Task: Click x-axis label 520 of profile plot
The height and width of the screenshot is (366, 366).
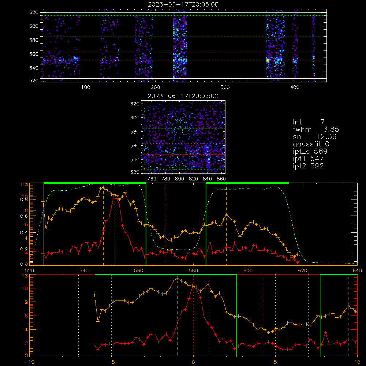Action: pos(29,270)
